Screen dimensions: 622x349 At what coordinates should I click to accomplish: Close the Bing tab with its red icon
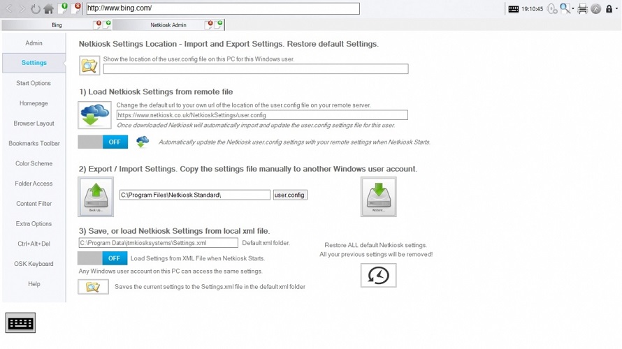[98, 24]
